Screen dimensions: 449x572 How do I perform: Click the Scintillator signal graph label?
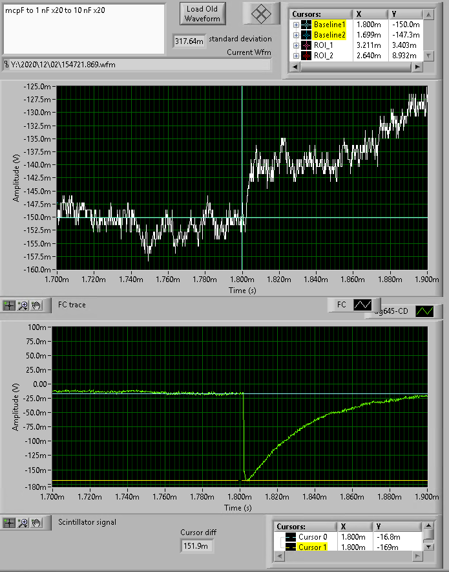click(87, 522)
